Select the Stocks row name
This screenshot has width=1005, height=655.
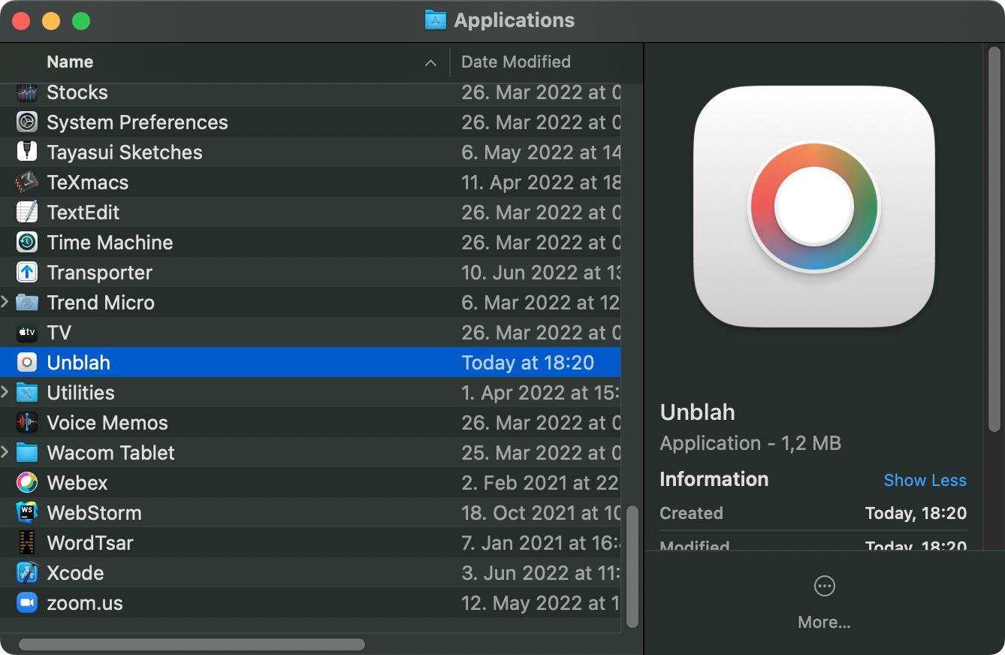(x=77, y=92)
